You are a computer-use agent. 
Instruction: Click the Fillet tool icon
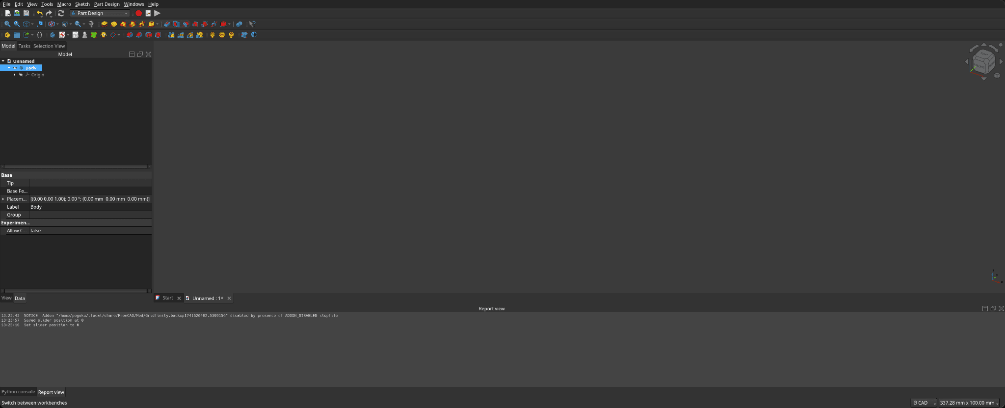[130, 35]
